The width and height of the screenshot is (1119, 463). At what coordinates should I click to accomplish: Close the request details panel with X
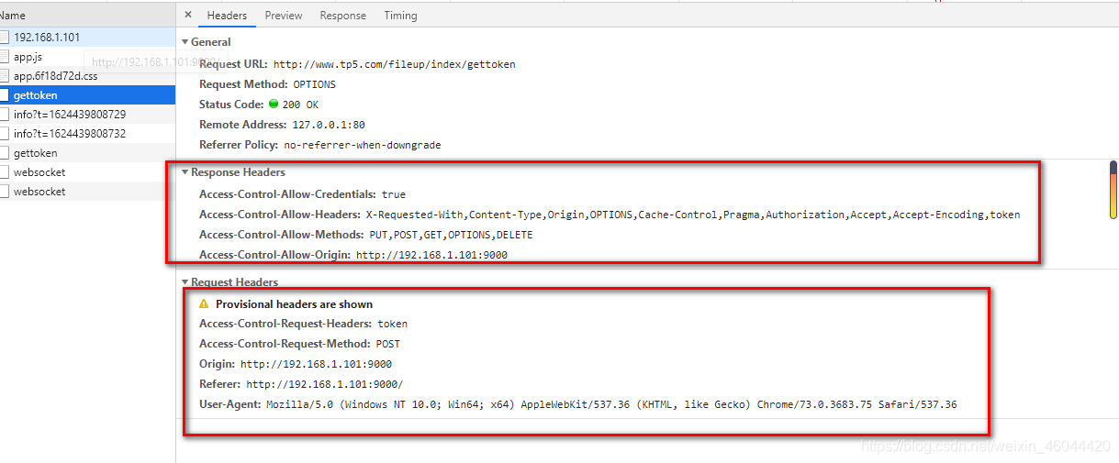188,15
